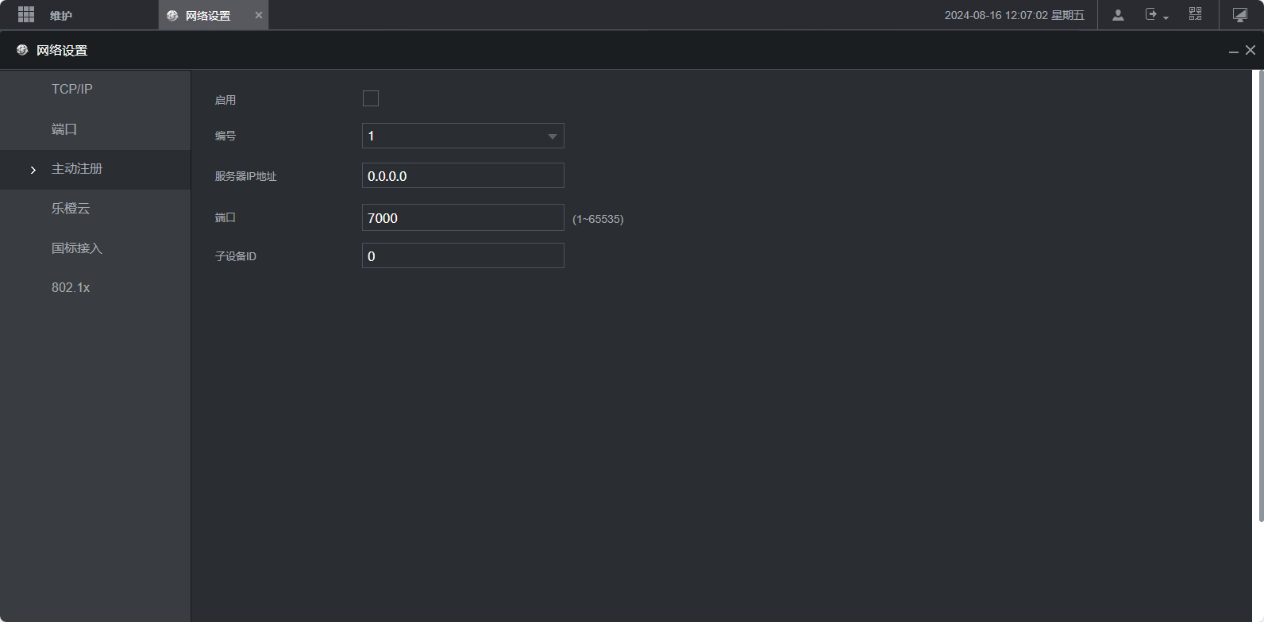Image resolution: width=1264 pixels, height=622 pixels.
Task: Click the monitor display icon
Action: pos(1240,15)
